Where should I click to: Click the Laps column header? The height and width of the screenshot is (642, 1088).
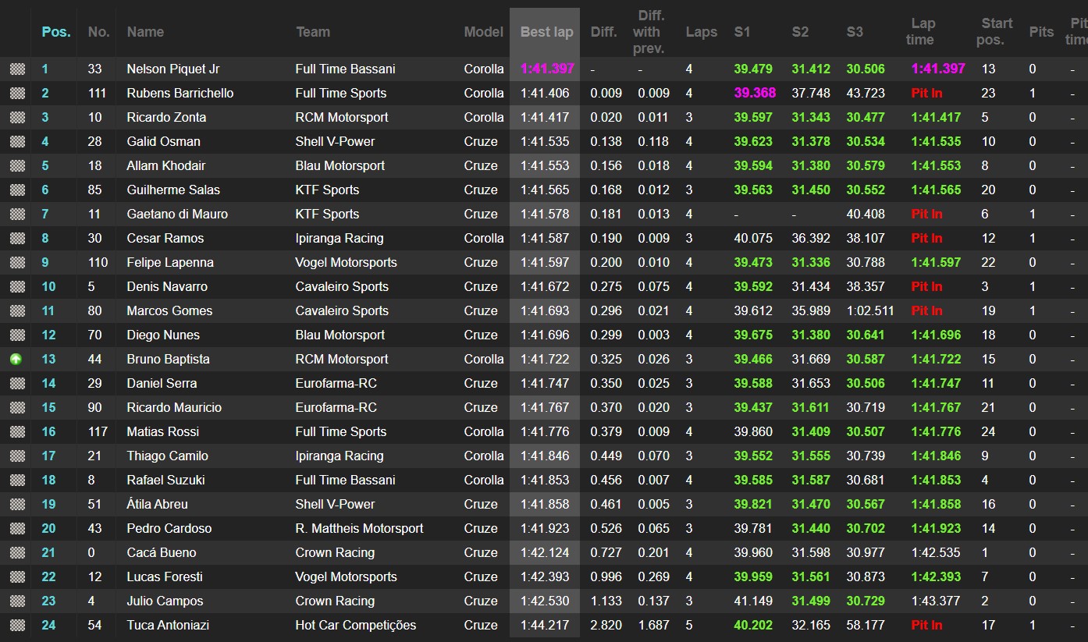click(x=702, y=32)
